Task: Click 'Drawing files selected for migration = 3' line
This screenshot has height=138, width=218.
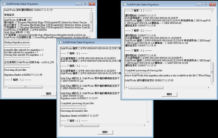Action: click(x=24, y=55)
